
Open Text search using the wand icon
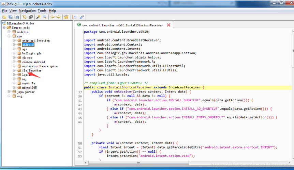point(38,17)
